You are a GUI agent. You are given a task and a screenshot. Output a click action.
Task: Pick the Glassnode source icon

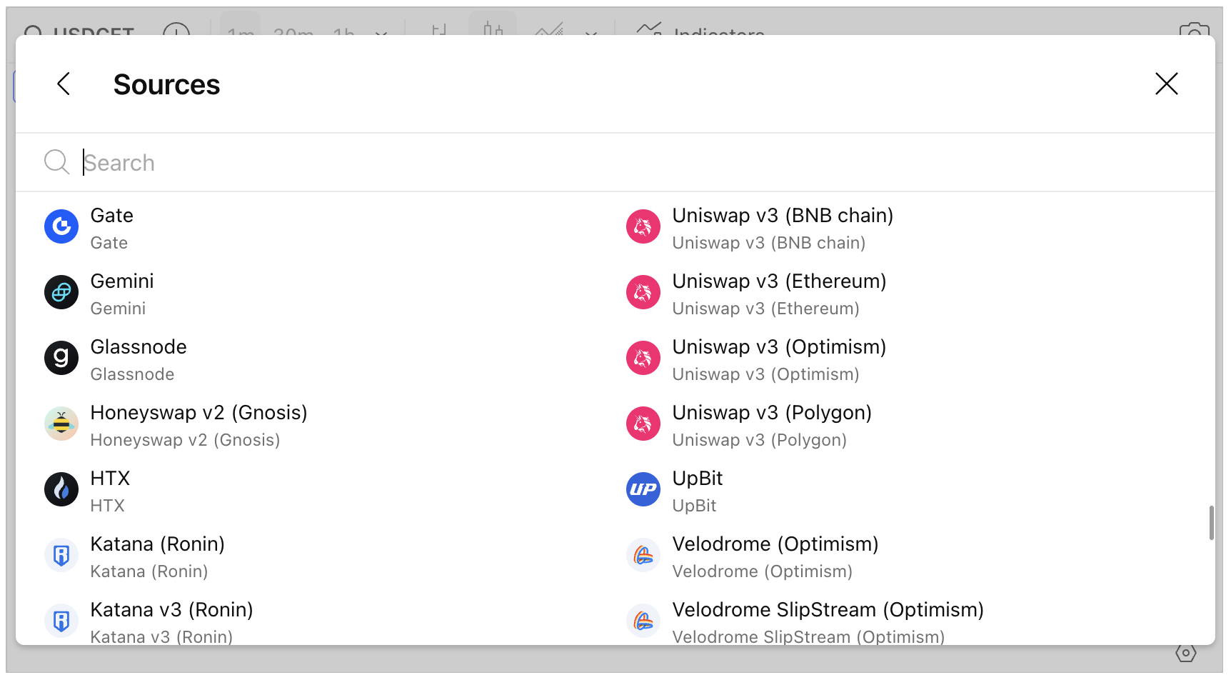pos(61,358)
